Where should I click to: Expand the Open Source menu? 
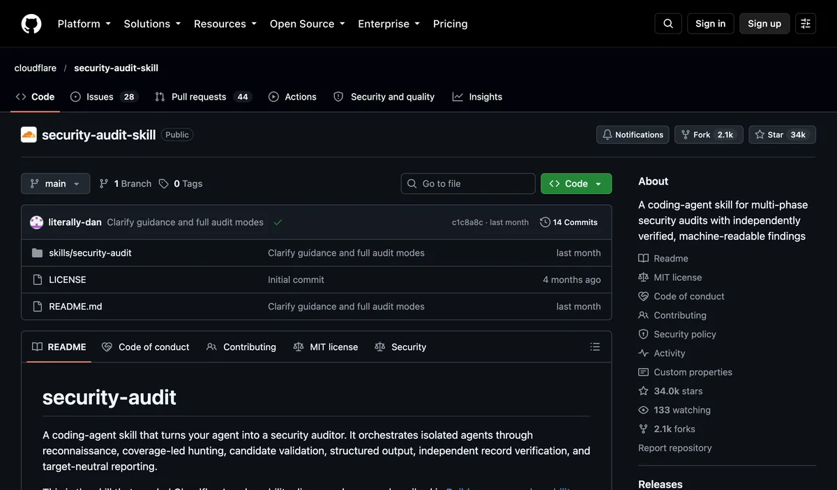coord(308,24)
